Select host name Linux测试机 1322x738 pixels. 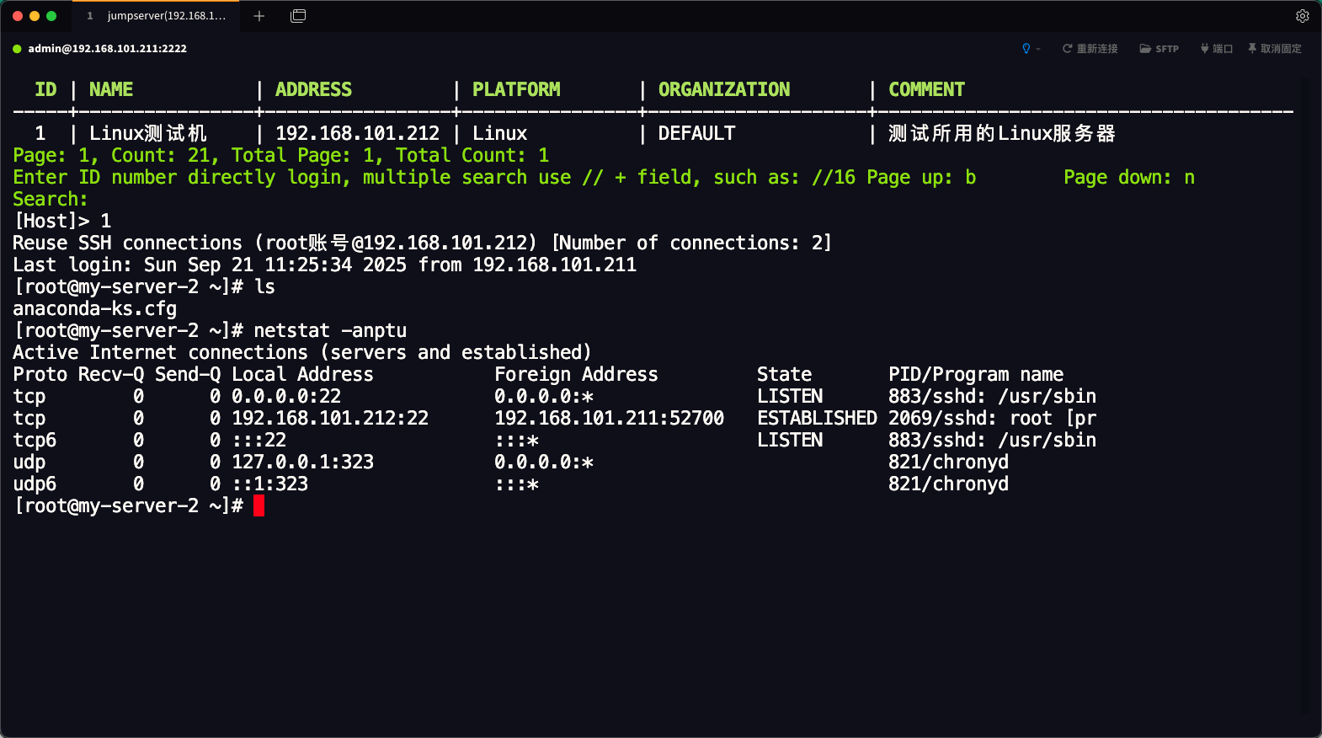[x=148, y=133]
